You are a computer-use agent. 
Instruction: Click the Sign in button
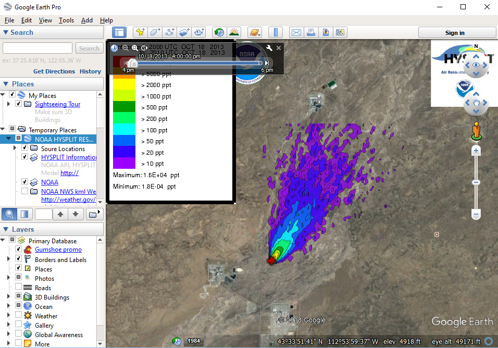[454, 33]
